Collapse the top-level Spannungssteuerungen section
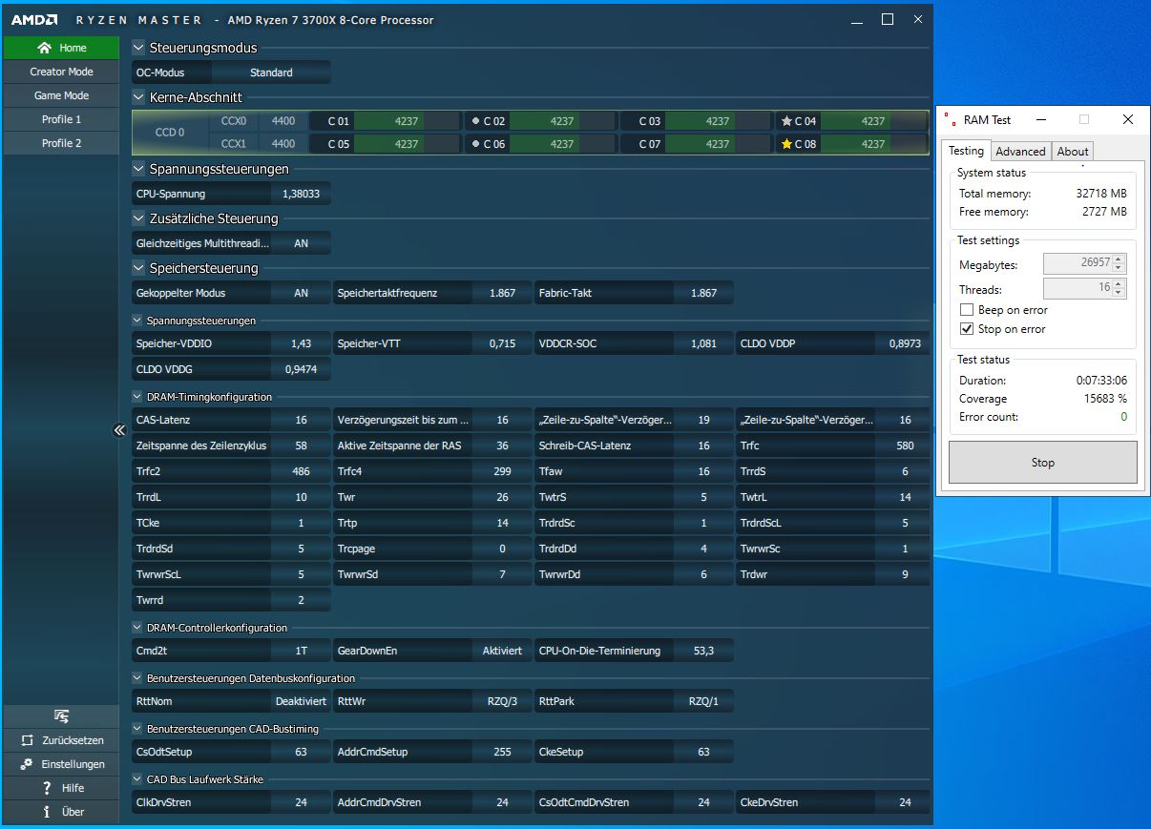 coord(139,169)
